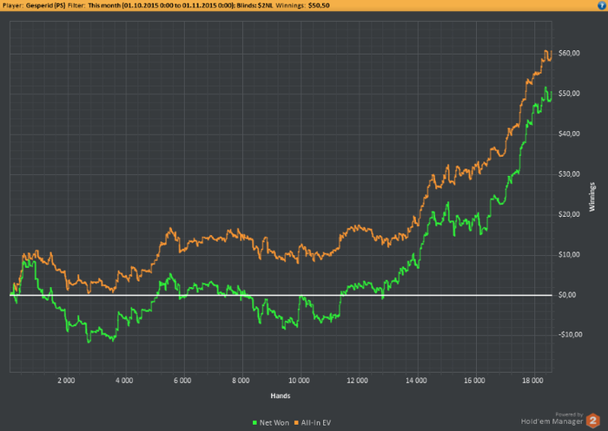Click the green Net Won legend swatch
The width and height of the screenshot is (608, 431).
(x=254, y=423)
